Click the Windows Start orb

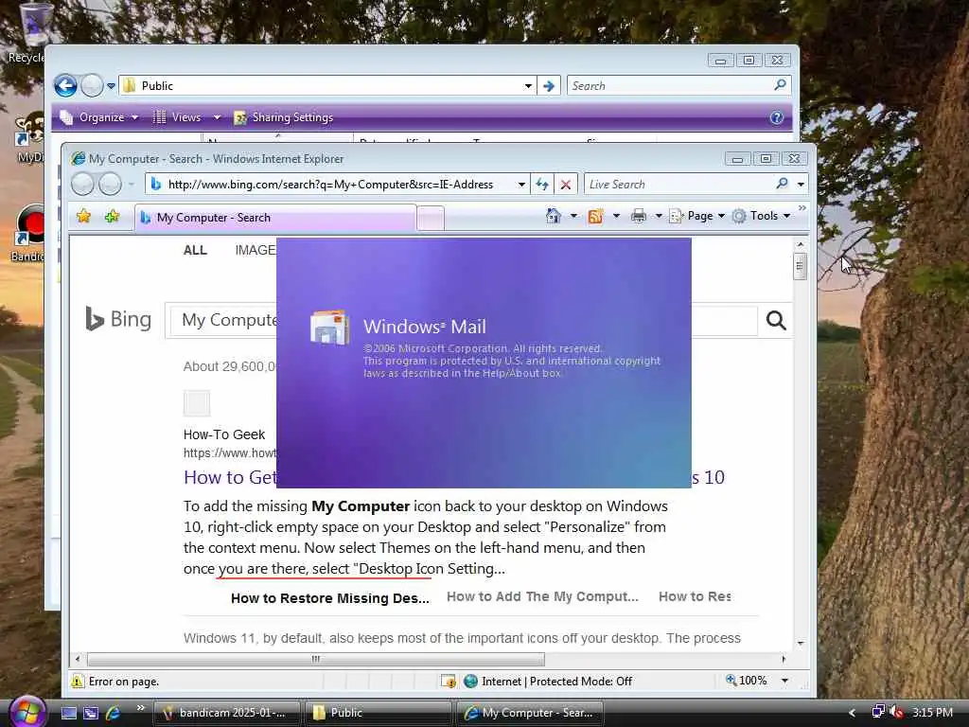(x=27, y=712)
